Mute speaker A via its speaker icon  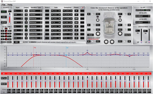click(93, 14)
